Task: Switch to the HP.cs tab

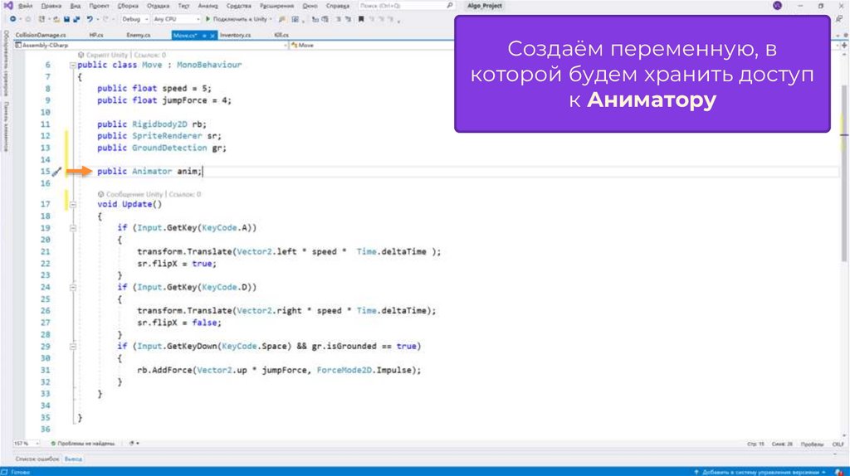Action: pos(96,35)
